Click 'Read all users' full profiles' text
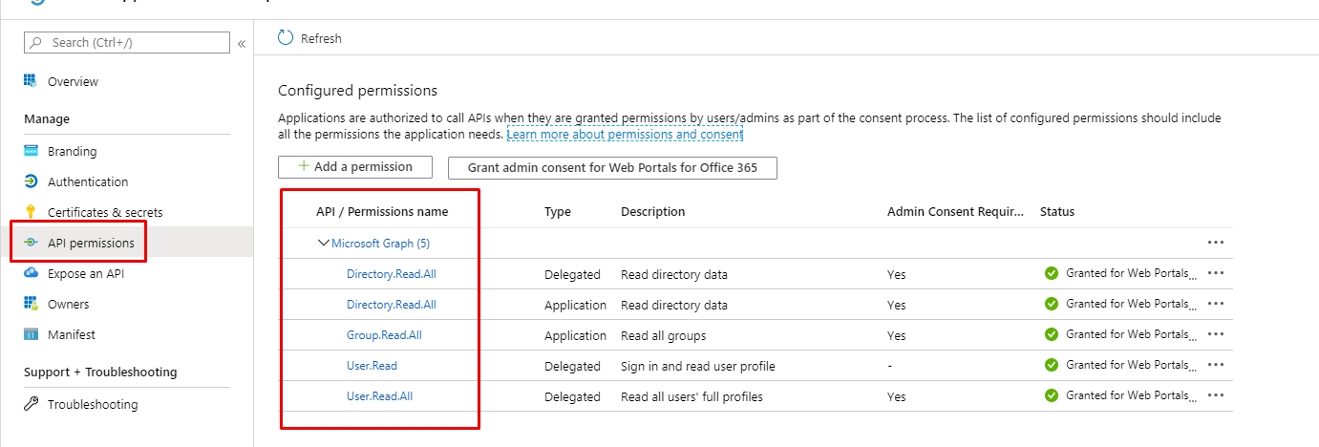 [x=691, y=396]
